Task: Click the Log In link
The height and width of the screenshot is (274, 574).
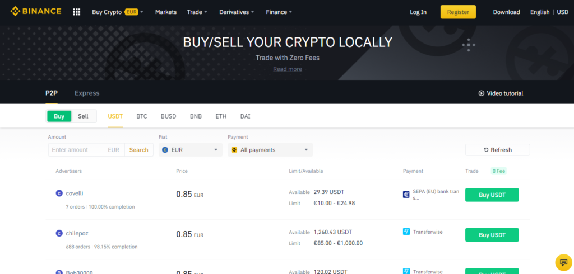Action: click(418, 12)
